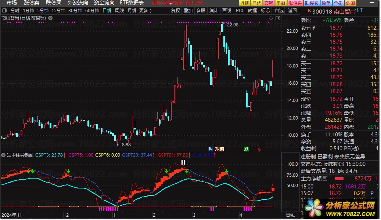Click the 化工 sector link
This screenshot has width=381, height=220.
[359, 10]
